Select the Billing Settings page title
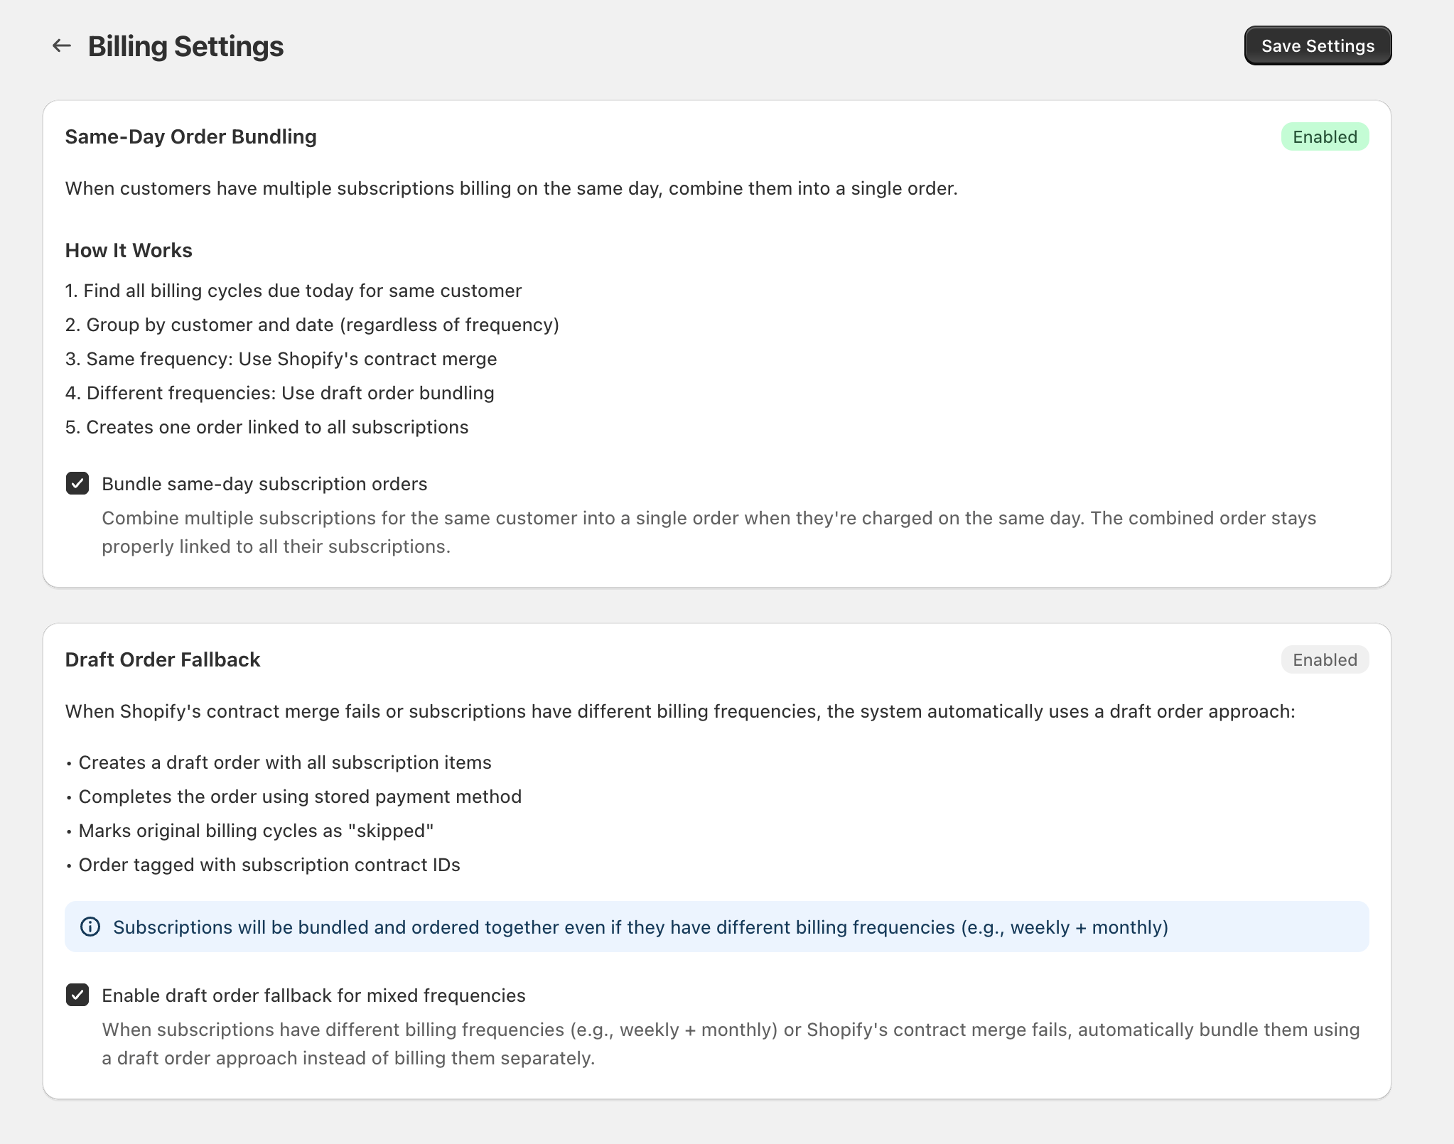Screen dimensions: 1454x1144 click(186, 45)
